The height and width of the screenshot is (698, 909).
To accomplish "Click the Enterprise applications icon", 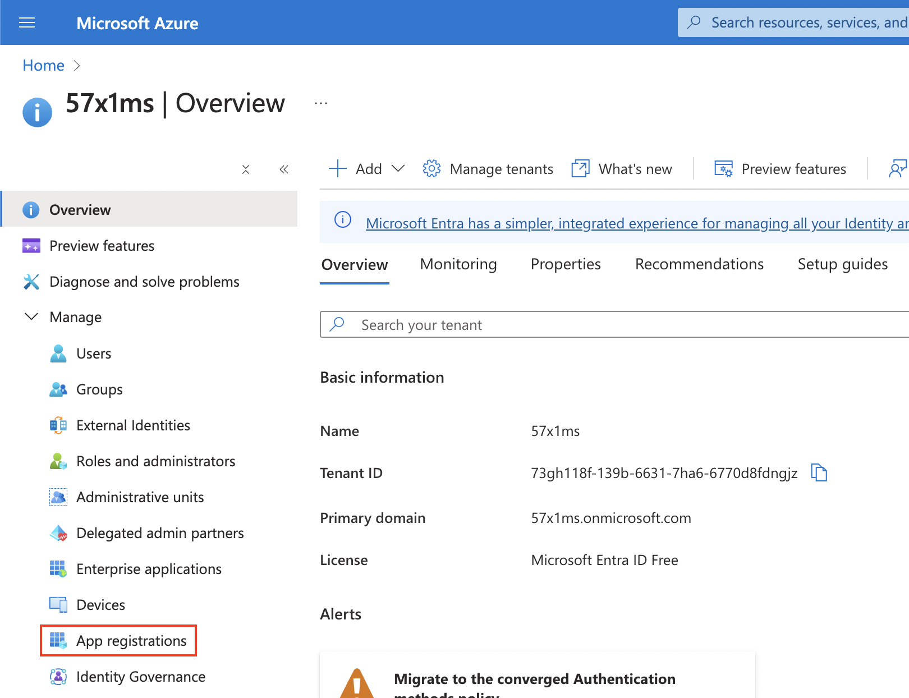I will click(x=58, y=569).
